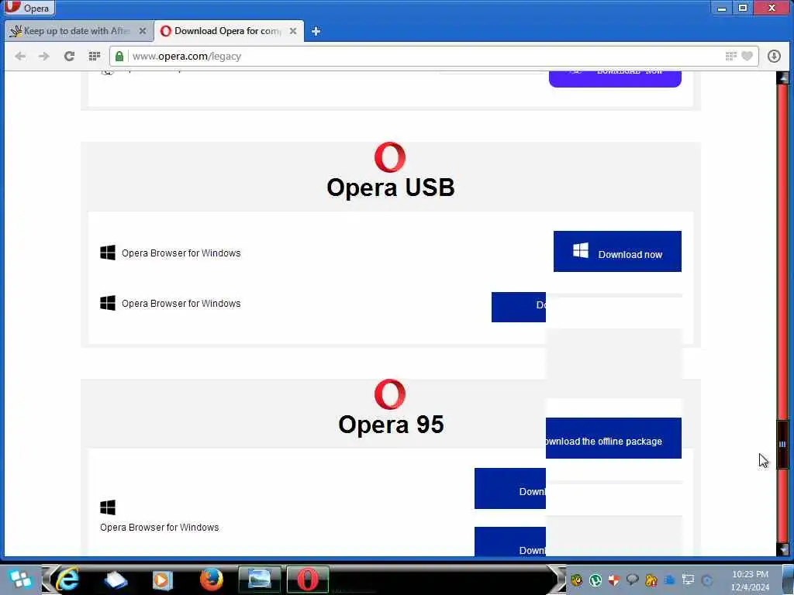Focus the address bar with opera.com/legacy
Viewport: 794px width, 595px height.
[426, 56]
